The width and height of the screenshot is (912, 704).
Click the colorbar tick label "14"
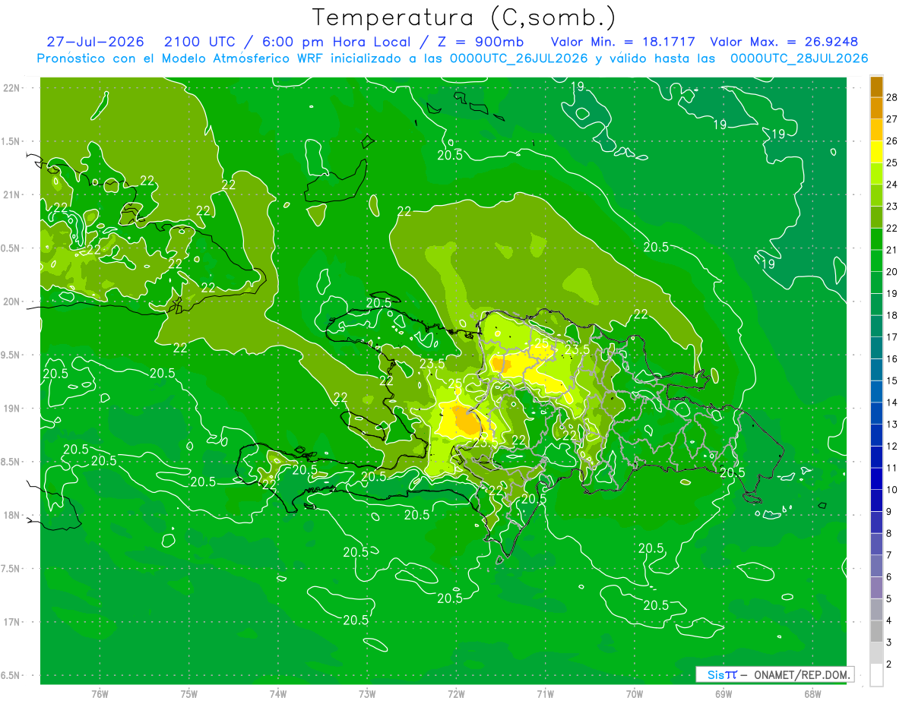point(892,403)
